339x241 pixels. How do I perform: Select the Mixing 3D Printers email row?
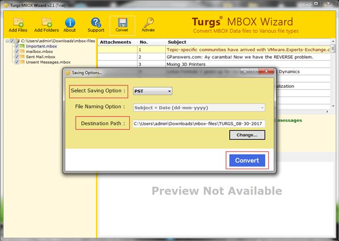point(214,64)
